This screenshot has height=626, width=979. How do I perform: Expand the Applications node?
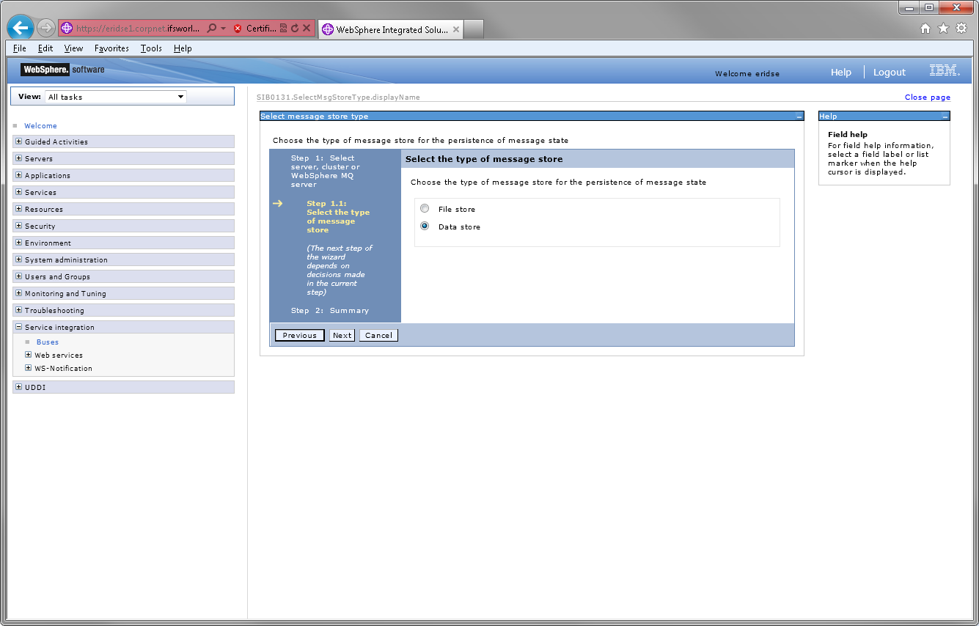(x=18, y=175)
